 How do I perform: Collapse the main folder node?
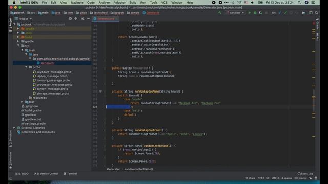[x=22, y=50]
